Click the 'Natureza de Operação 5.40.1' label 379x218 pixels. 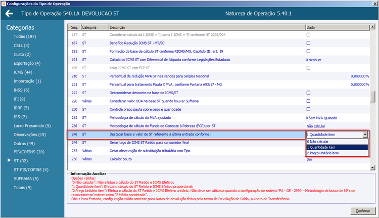[258, 14]
